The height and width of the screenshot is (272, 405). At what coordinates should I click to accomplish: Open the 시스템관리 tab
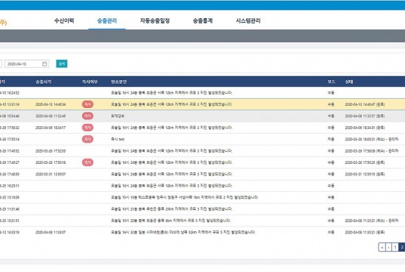point(248,20)
